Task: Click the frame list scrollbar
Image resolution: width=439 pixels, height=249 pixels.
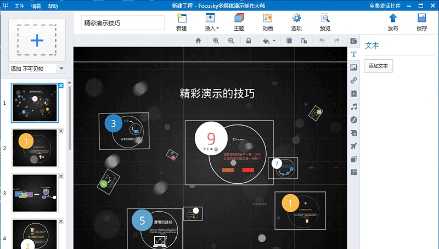Action: coord(70,117)
